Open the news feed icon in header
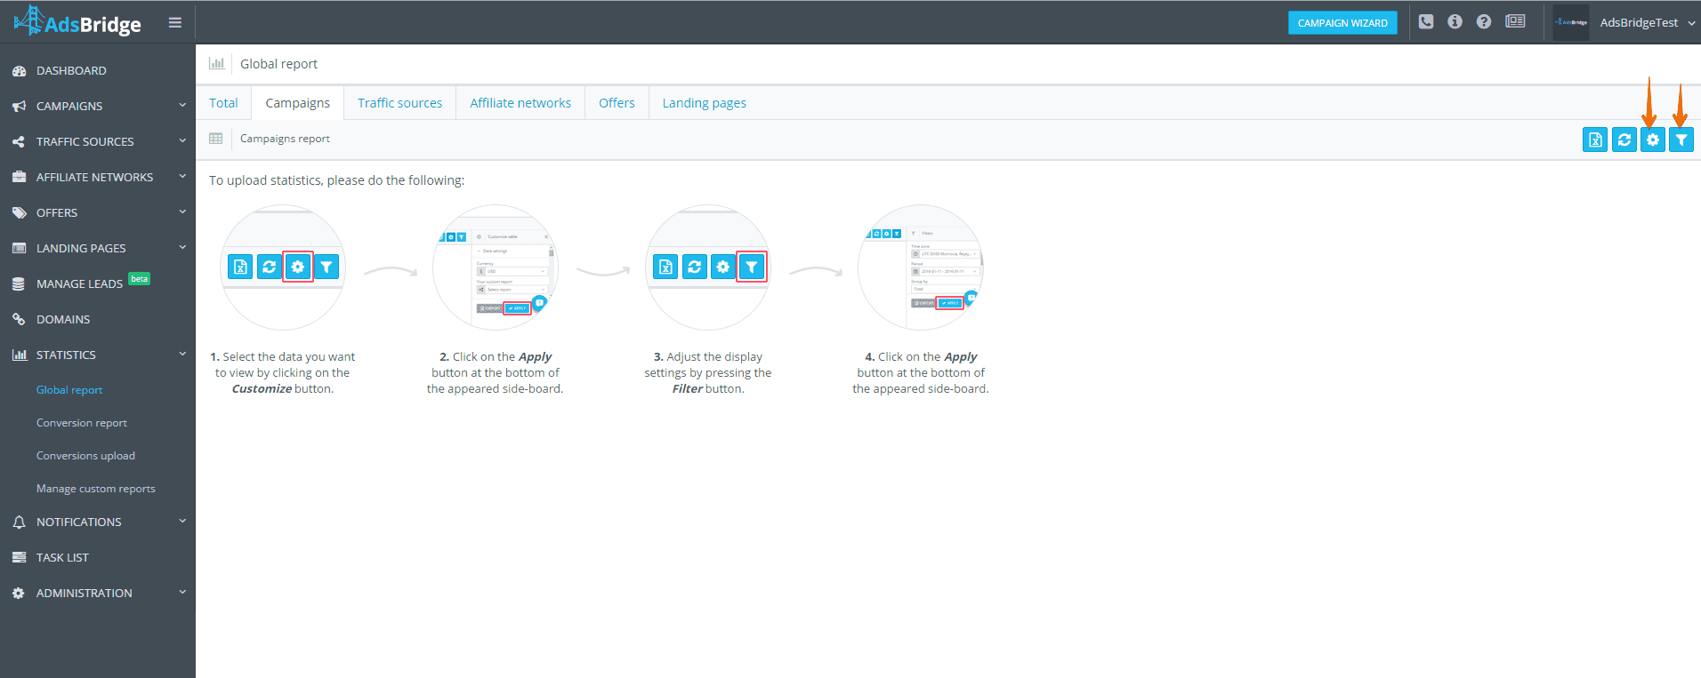 click(1515, 22)
